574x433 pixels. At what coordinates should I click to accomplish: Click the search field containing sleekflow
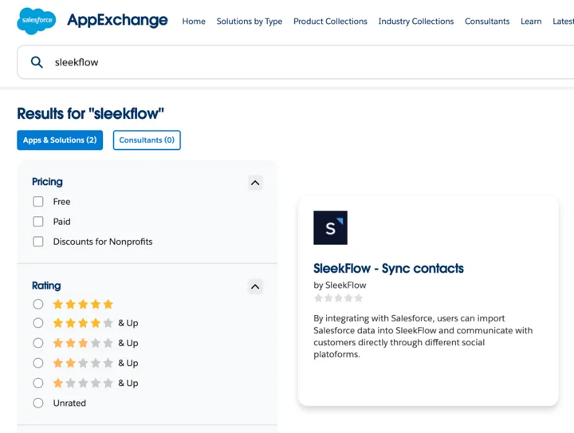coord(295,62)
